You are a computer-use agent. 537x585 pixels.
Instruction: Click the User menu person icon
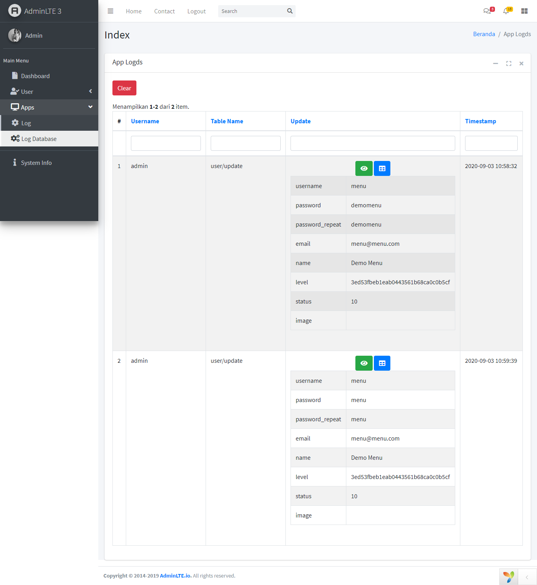[15, 91]
